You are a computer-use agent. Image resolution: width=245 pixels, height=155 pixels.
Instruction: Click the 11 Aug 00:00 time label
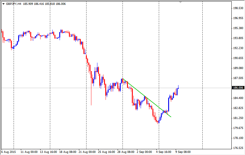click(29, 152)
